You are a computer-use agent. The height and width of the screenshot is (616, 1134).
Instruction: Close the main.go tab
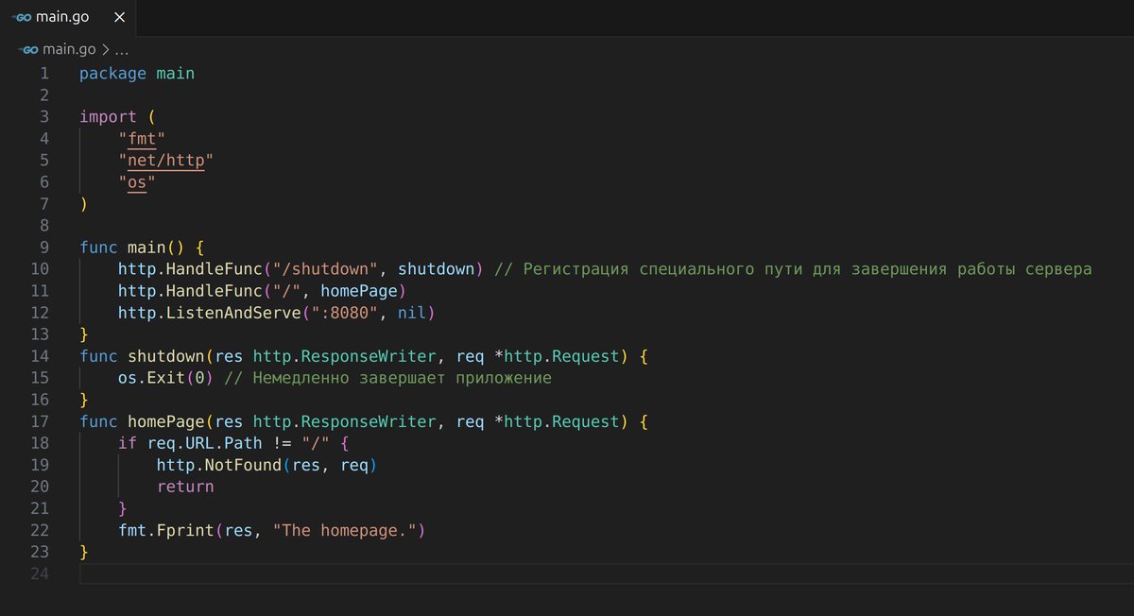pos(118,18)
